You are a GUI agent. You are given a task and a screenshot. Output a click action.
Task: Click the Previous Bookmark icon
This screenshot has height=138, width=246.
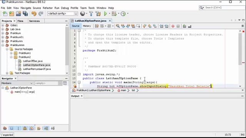click(145, 26)
